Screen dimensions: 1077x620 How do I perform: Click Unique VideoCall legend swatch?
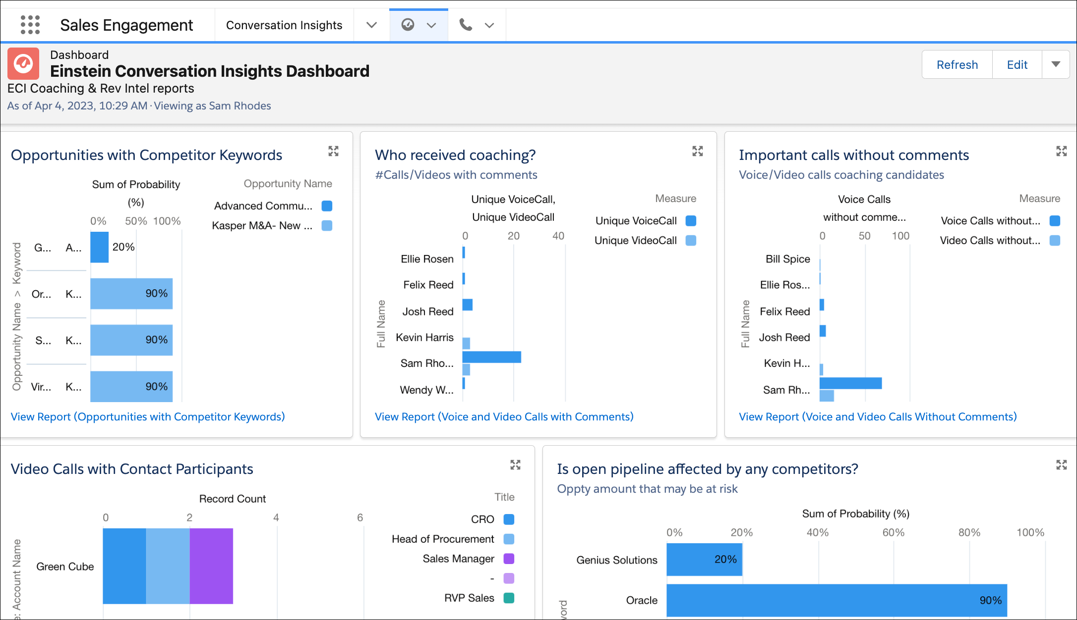691,240
